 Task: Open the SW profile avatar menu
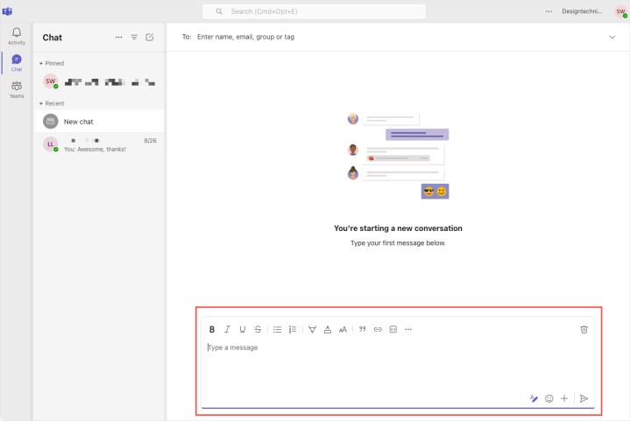point(620,11)
